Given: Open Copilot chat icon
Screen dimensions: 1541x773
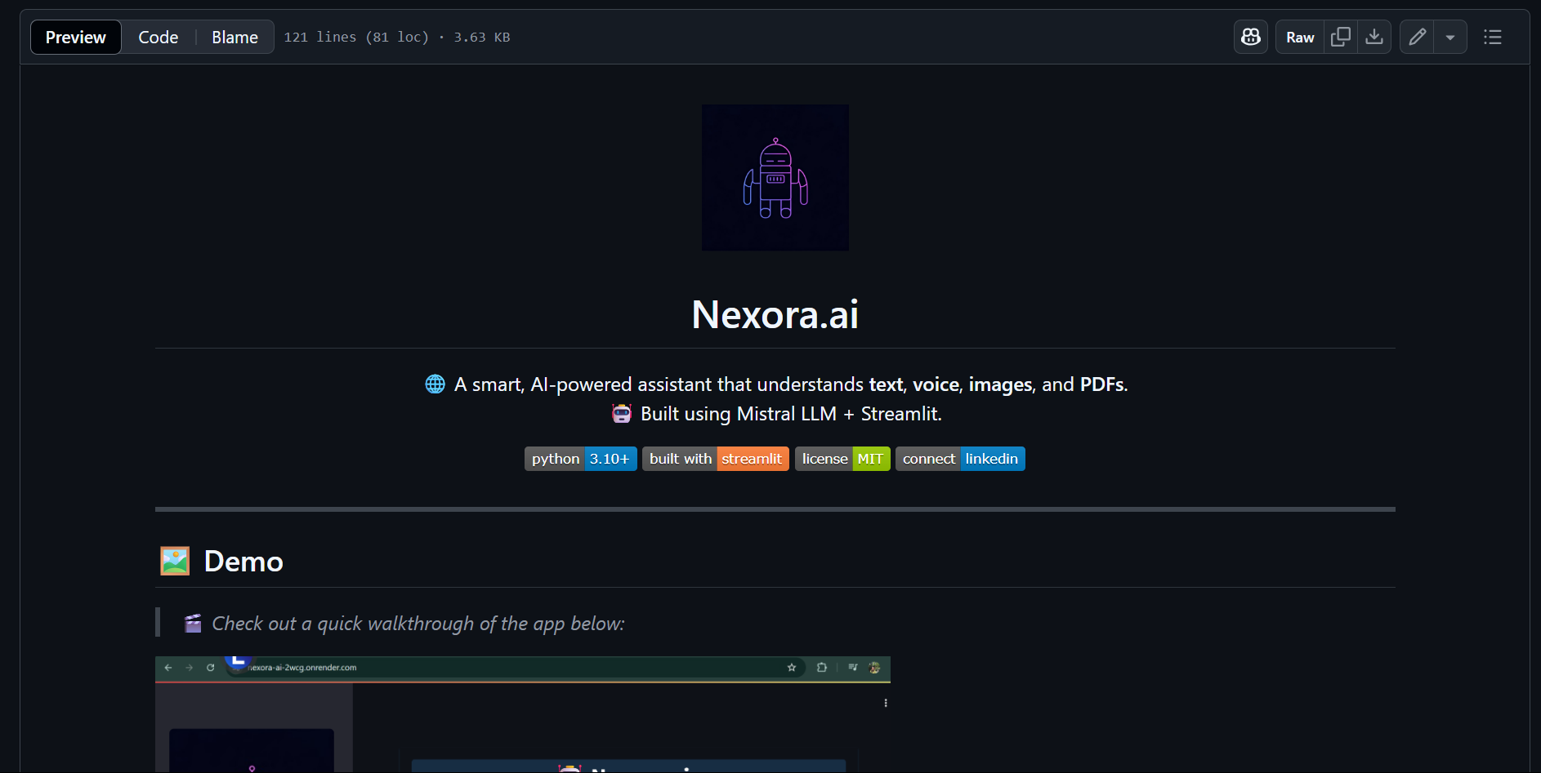Looking at the screenshot, I should [x=1251, y=37].
